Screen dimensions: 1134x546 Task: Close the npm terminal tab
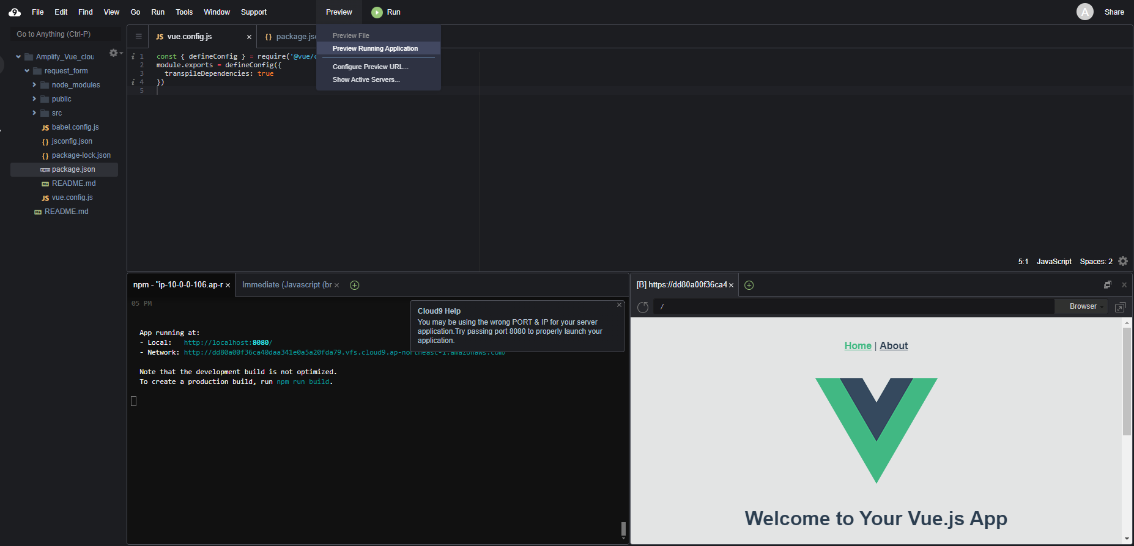coord(228,286)
